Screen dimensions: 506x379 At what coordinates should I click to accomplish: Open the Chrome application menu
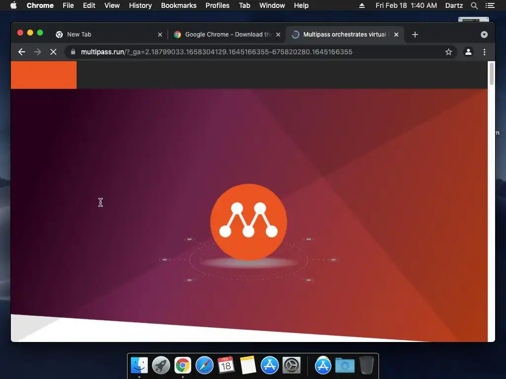point(40,5)
